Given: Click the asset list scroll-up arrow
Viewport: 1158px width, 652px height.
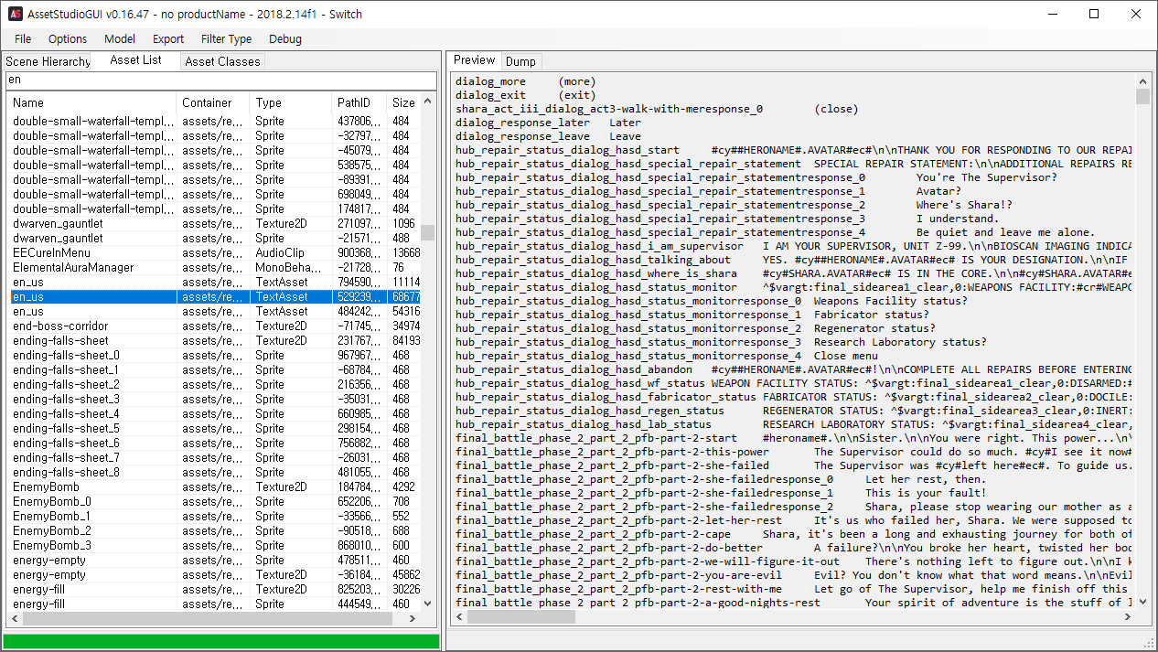Looking at the screenshot, I should click(x=428, y=101).
